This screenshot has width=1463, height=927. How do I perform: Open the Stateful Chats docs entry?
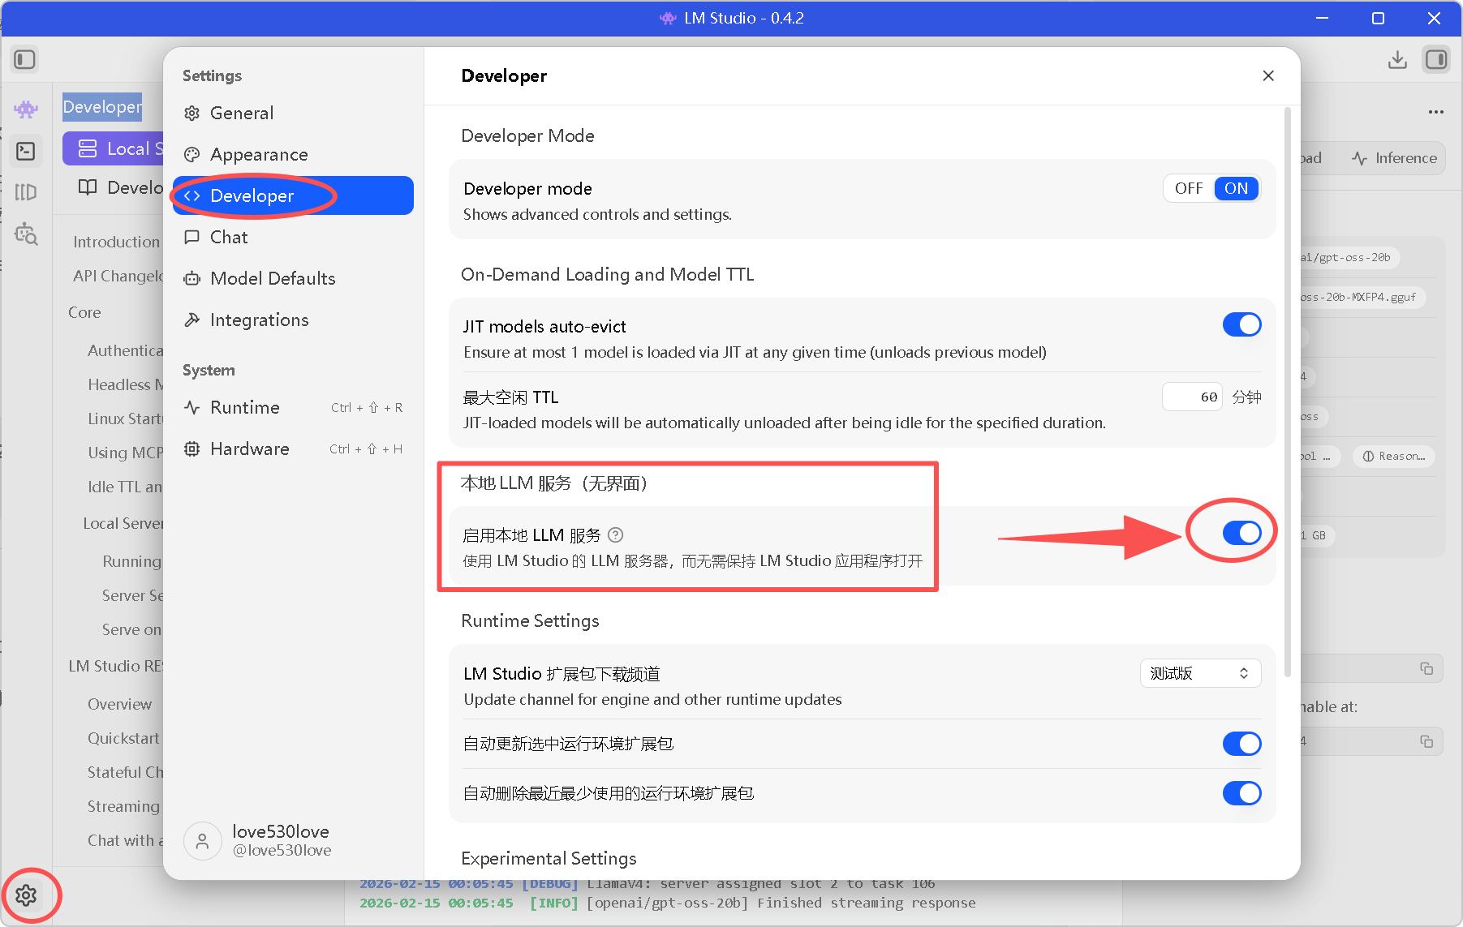pyautogui.click(x=125, y=772)
